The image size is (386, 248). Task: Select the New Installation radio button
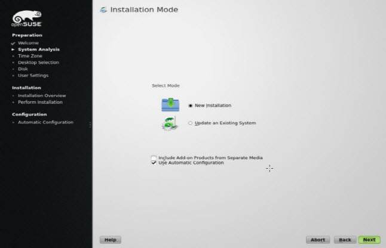[x=190, y=106]
